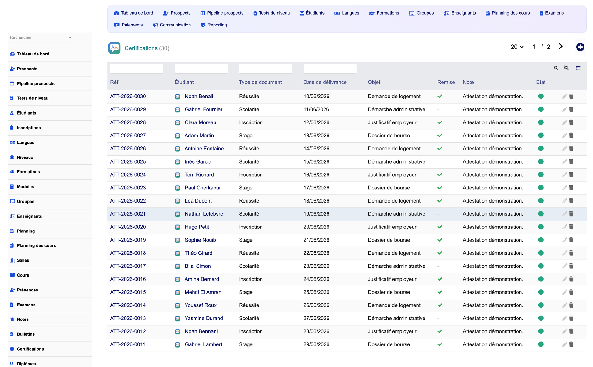Click the Type de document filter field
The image size is (593, 367).
(265, 69)
